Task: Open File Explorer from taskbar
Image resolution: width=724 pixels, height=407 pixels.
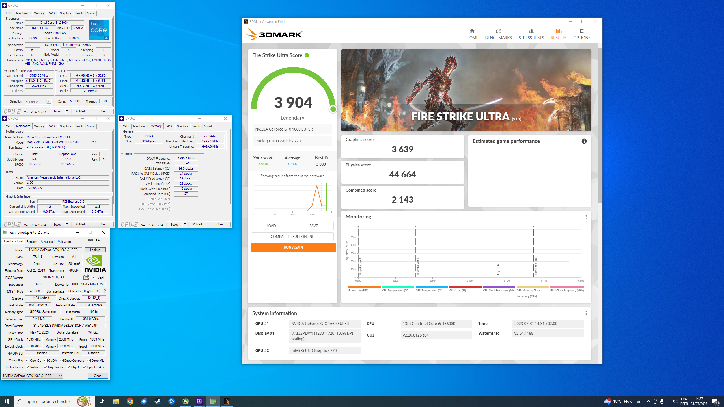Action: (116, 401)
